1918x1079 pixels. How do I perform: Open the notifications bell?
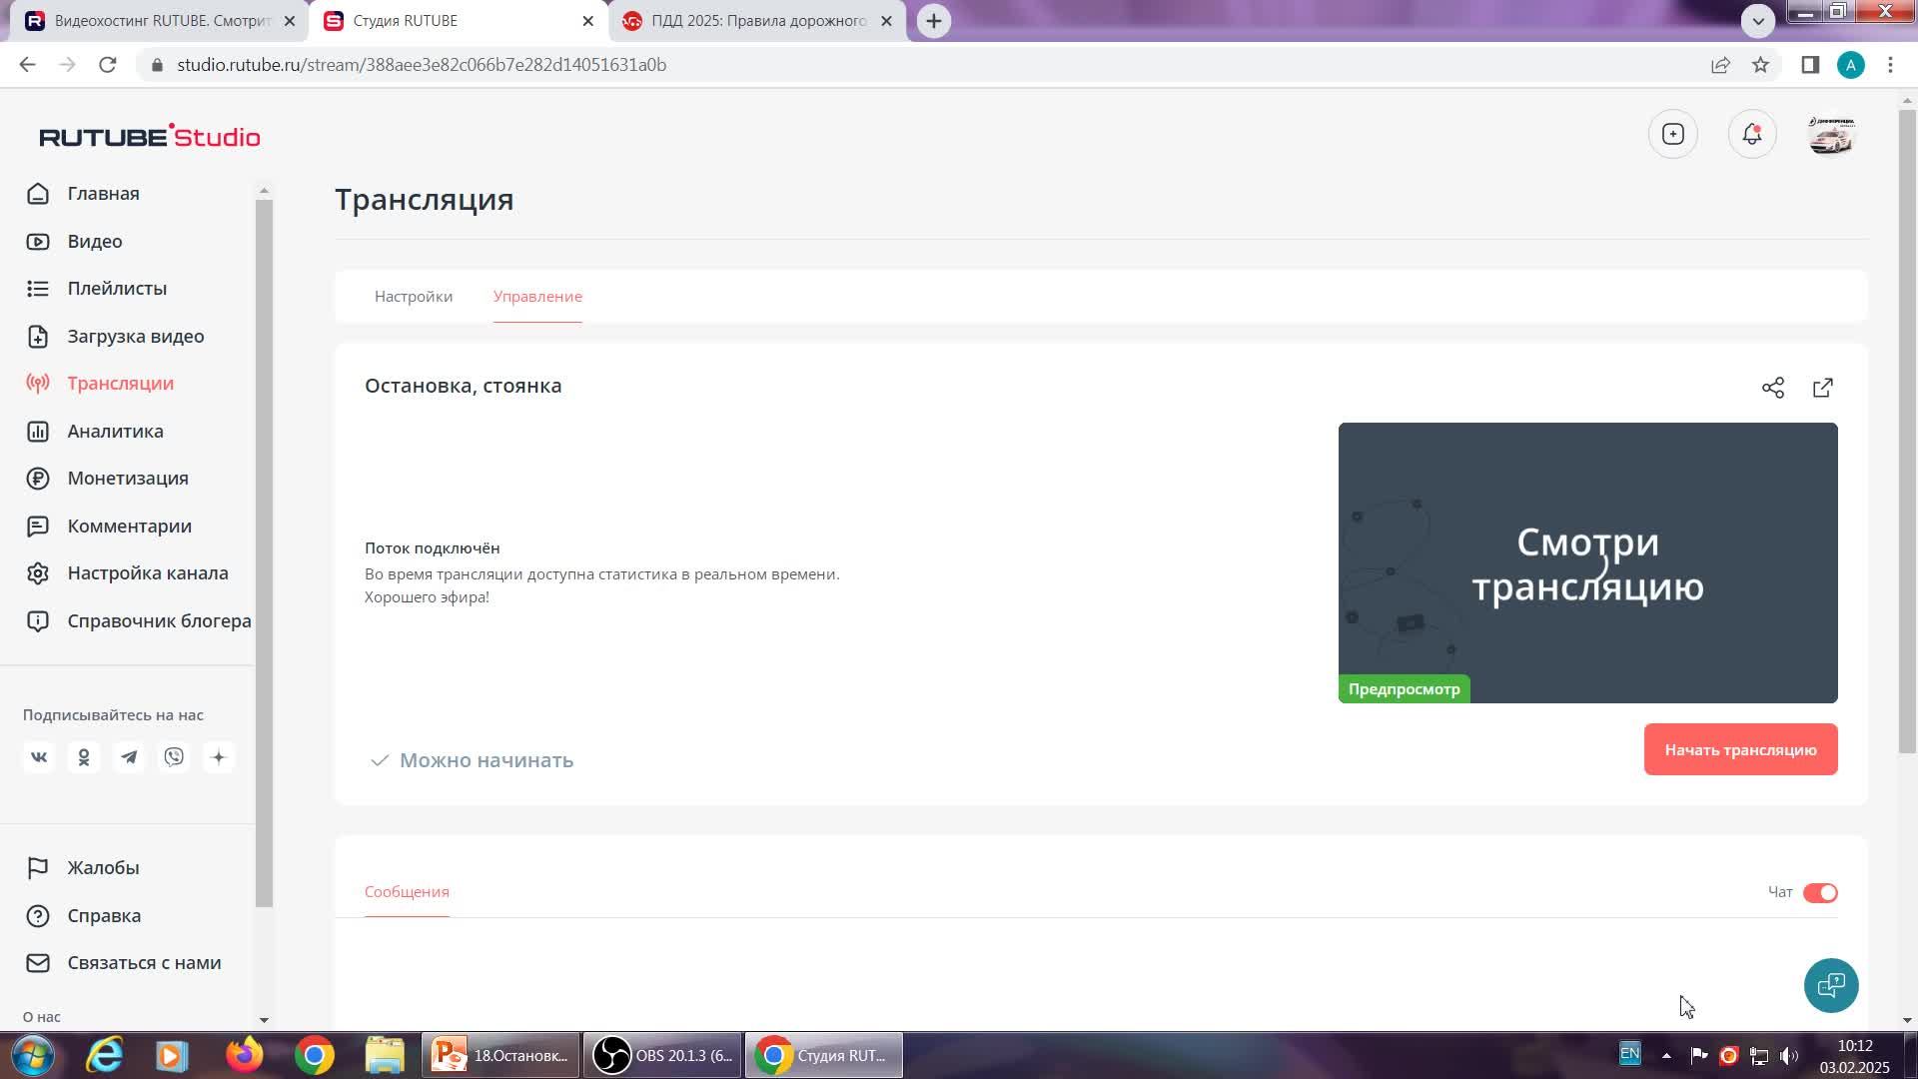pyautogui.click(x=1752, y=134)
